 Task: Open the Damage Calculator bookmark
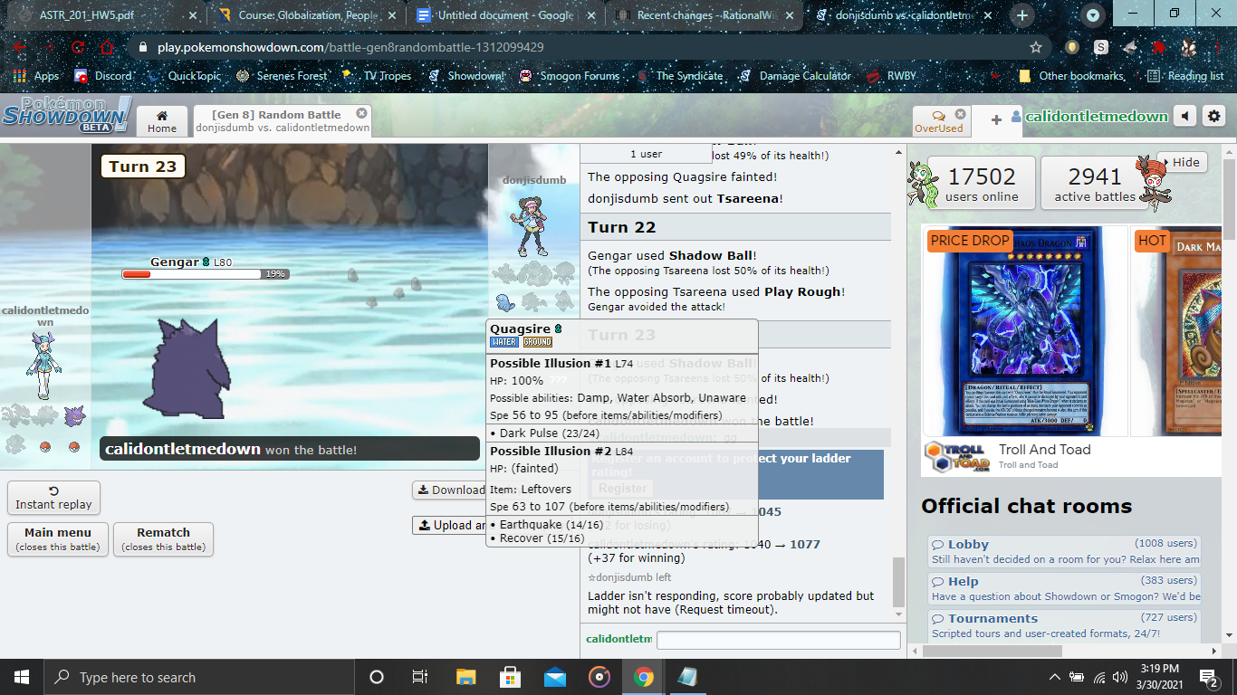795,76
